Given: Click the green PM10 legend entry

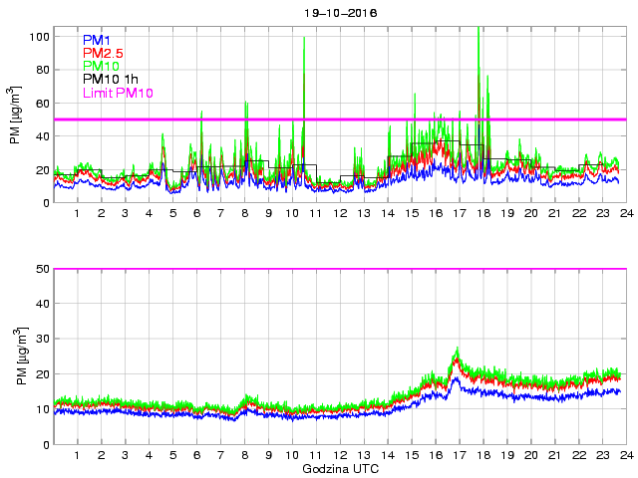Looking at the screenshot, I should pos(102,66).
